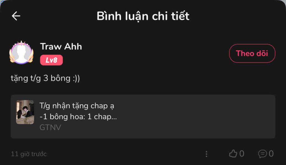This screenshot has width=286, height=165.
Task: Open Traw Ahh's crowned avatar
Action: [21, 53]
